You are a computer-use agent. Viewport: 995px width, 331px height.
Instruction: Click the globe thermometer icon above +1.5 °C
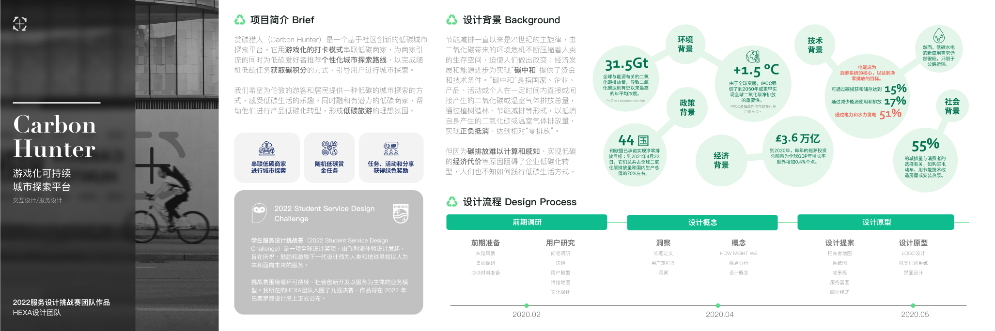(x=753, y=57)
